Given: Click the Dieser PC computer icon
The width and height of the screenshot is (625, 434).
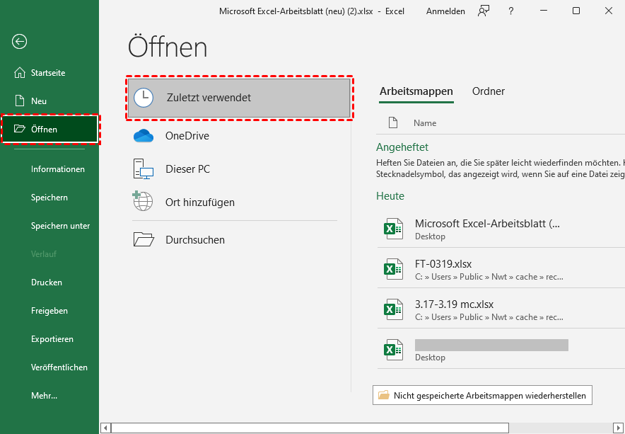Looking at the screenshot, I should [144, 169].
